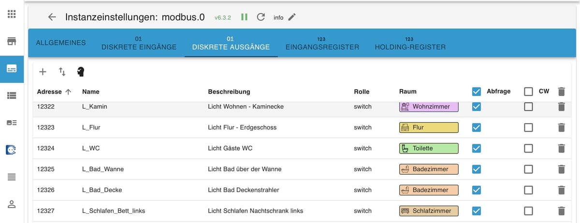
Task: Uncheck Abfrage for L_WC
Action: (477, 148)
